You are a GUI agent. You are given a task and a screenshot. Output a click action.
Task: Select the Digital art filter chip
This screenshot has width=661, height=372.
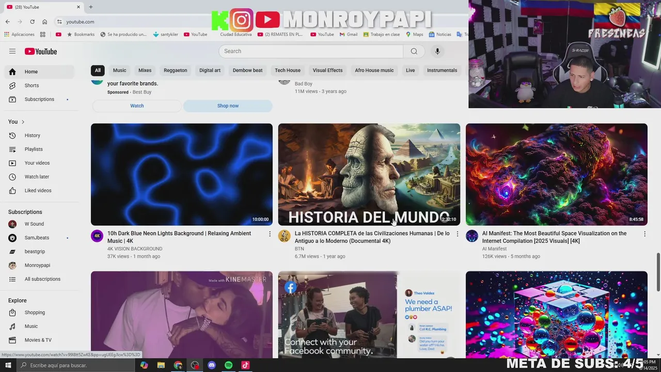[x=210, y=70]
